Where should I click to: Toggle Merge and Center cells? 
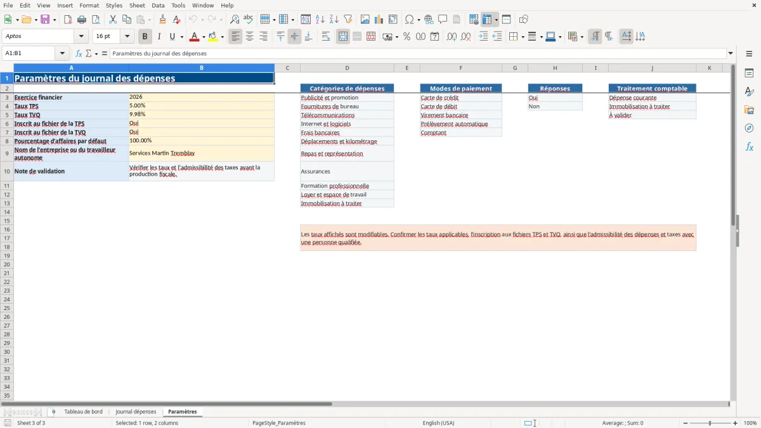click(x=343, y=37)
